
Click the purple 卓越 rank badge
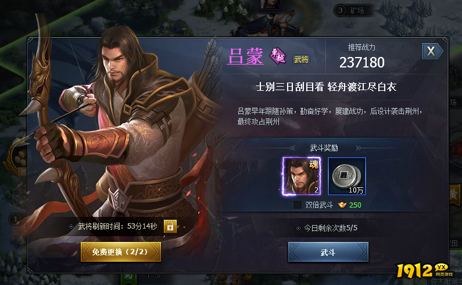pos(278,56)
